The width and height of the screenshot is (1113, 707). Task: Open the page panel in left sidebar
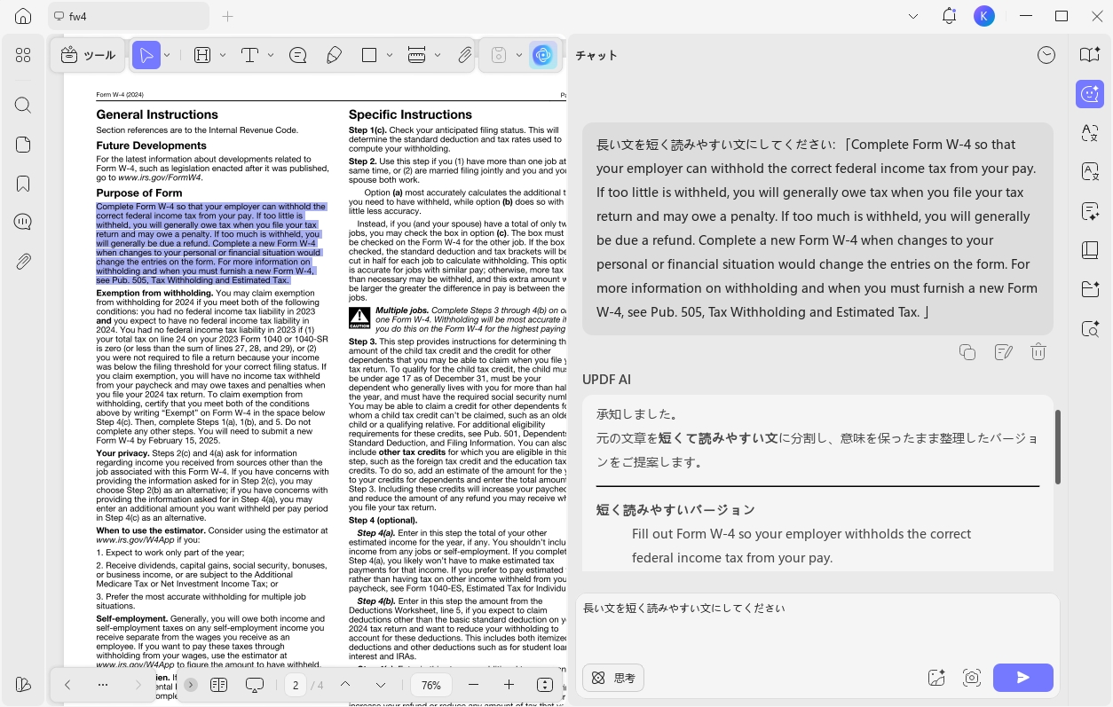point(23,145)
